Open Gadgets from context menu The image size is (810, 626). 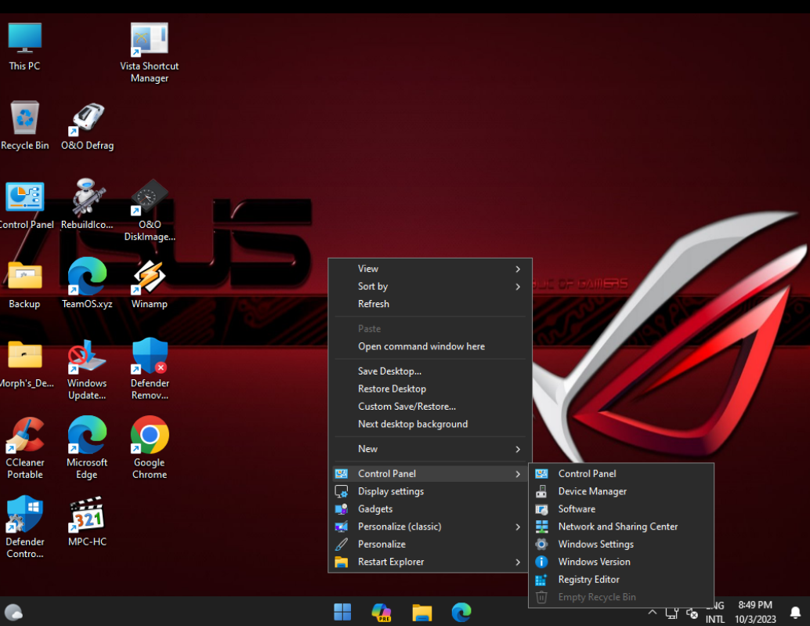430,508
